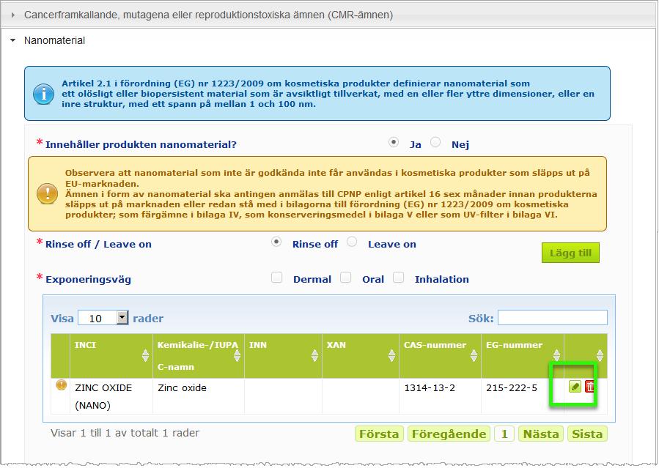Sort by the last actions column arrows

[x=600, y=355]
